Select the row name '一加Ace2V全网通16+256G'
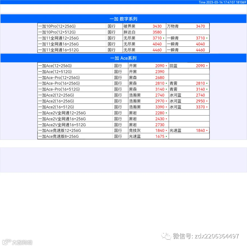This screenshot has height=247, width=247. point(62,119)
